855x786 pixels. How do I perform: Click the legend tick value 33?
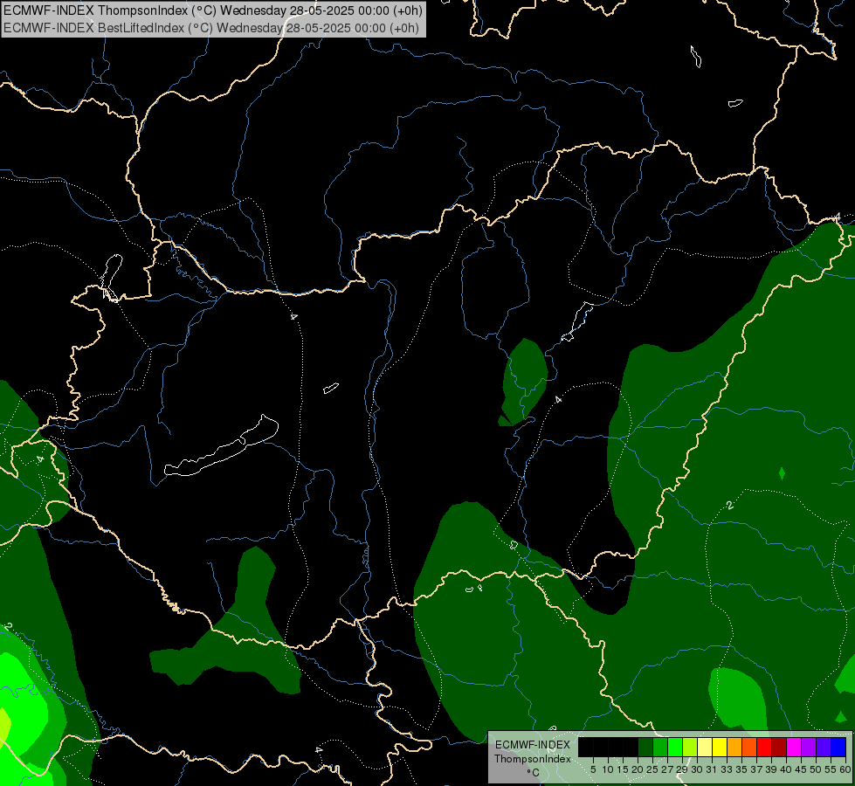tap(727, 769)
